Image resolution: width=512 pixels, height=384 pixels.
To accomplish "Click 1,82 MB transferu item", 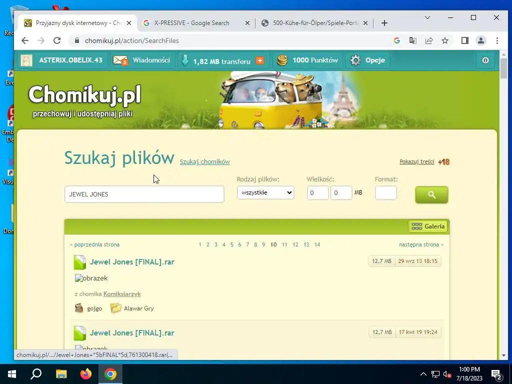I will [221, 61].
